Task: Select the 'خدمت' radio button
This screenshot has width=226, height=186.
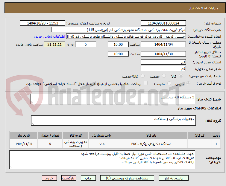Action: [164, 76]
